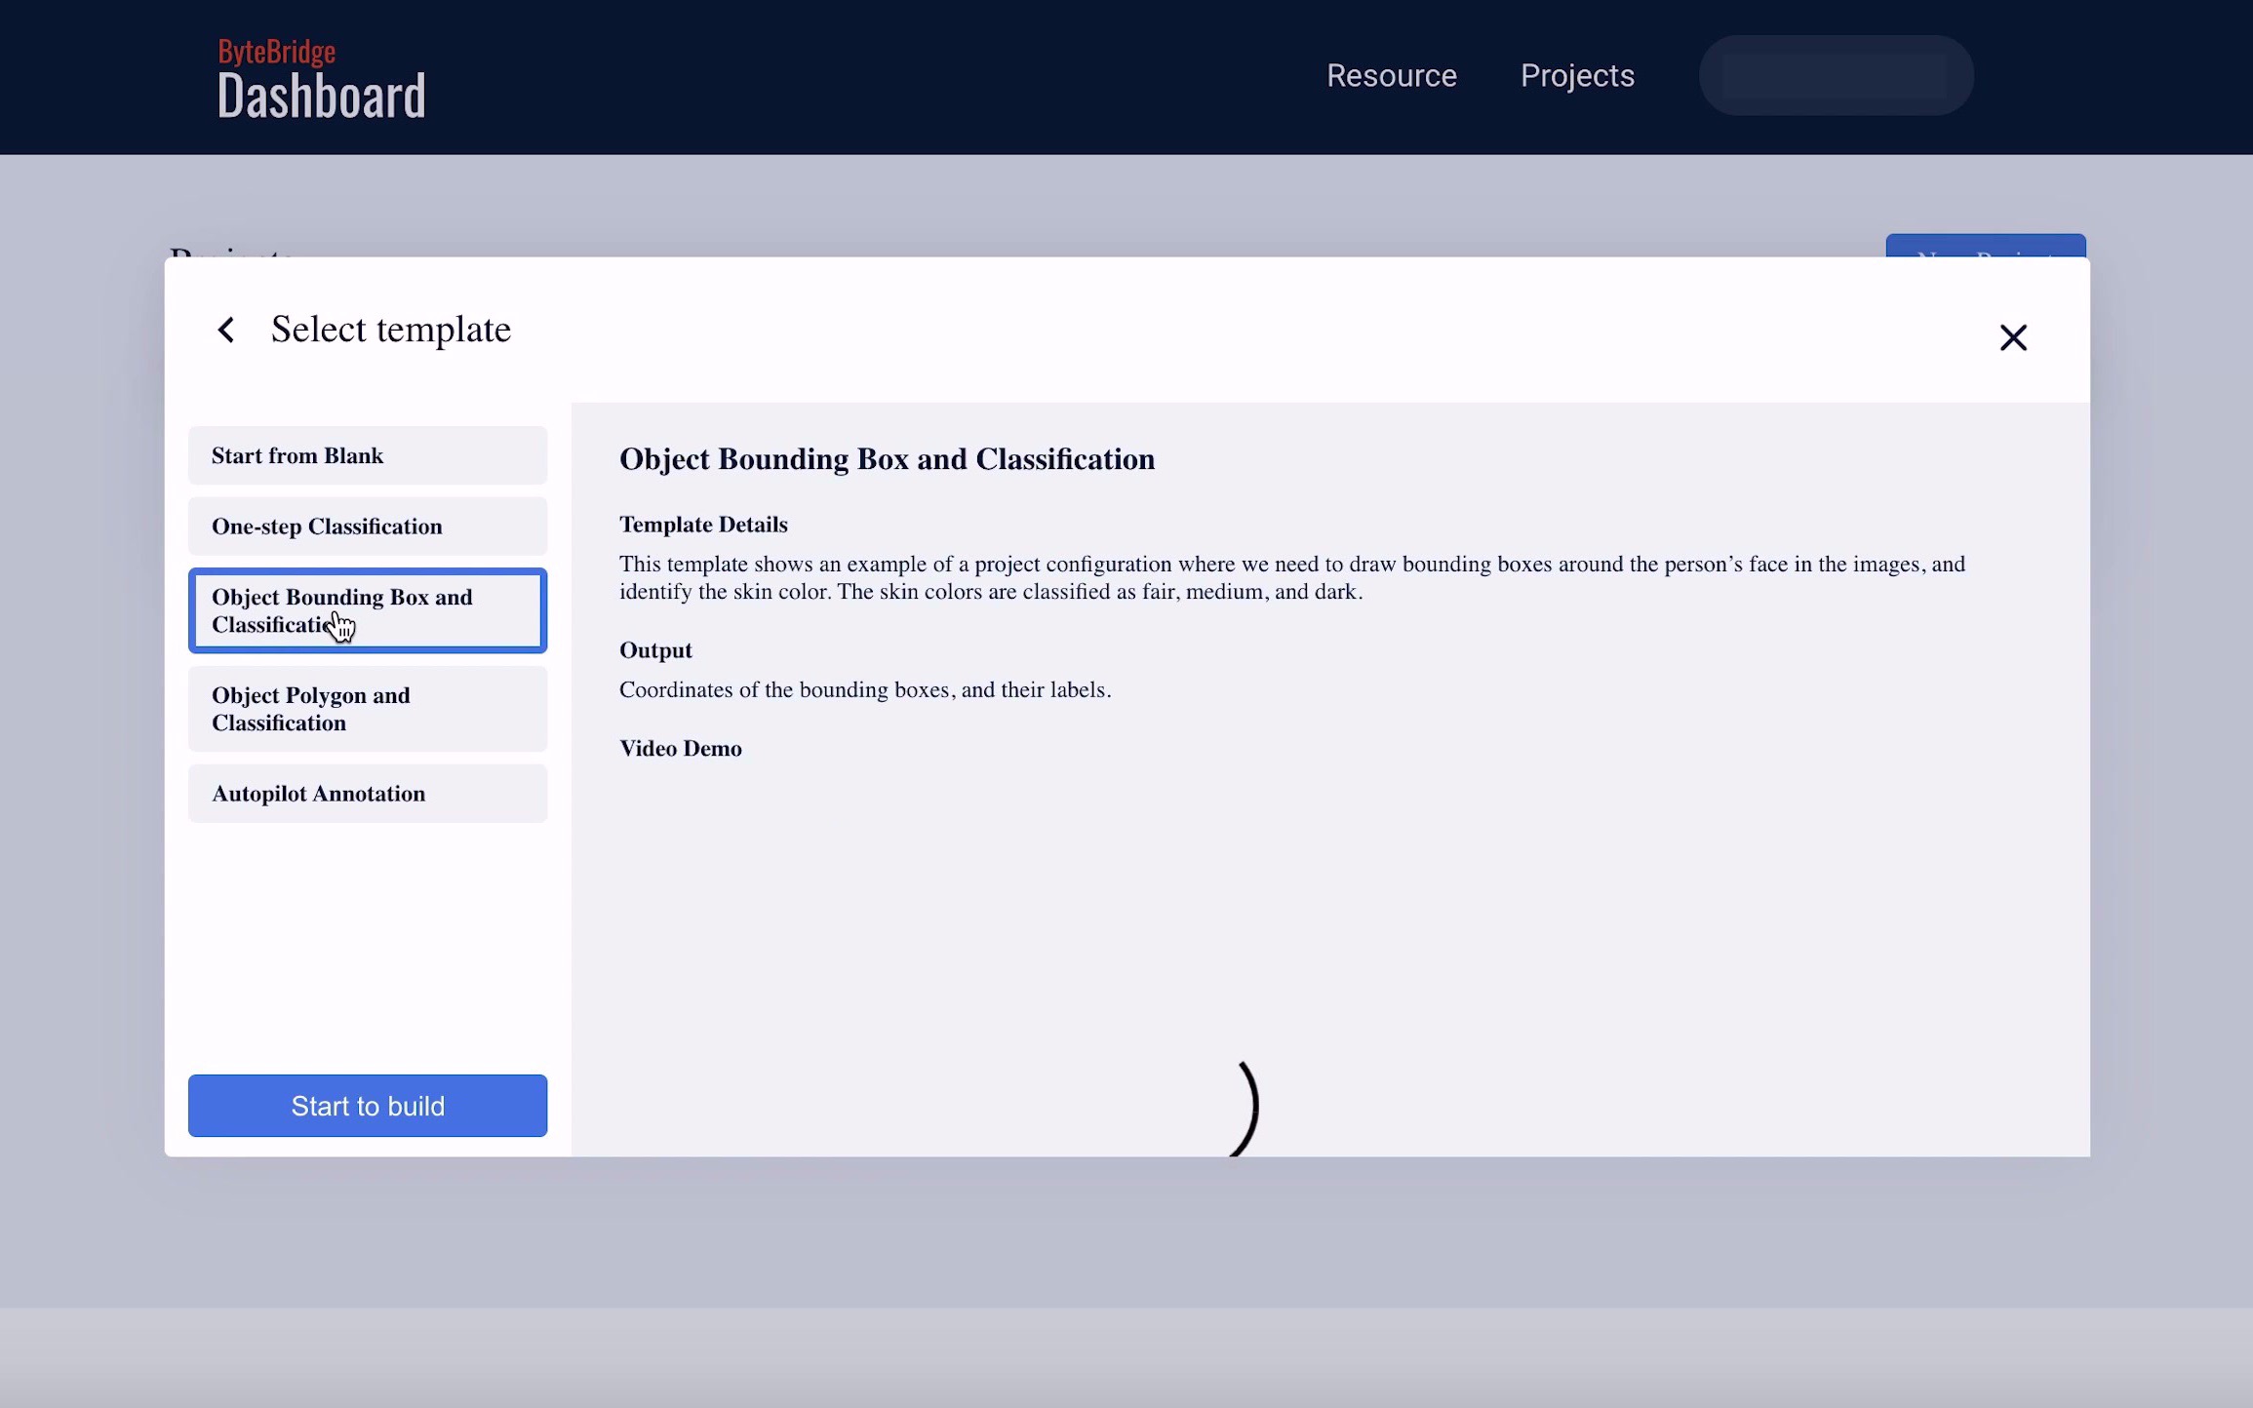Image resolution: width=2253 pixels, height=1408 pixels.
Task: Click the Resource navigation menu icon
Action: 1390,75
